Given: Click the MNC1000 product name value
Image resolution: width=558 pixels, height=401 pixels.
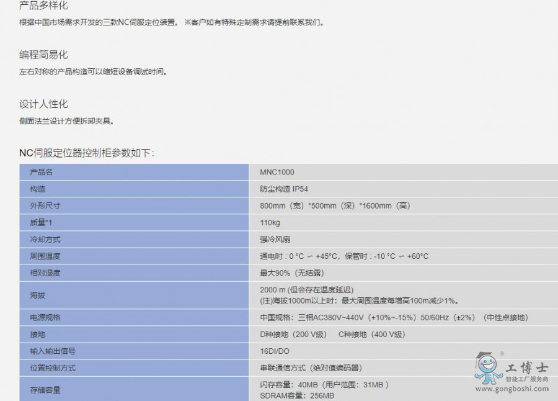Looking at the screenshot, I should click(x=277, y=172).
